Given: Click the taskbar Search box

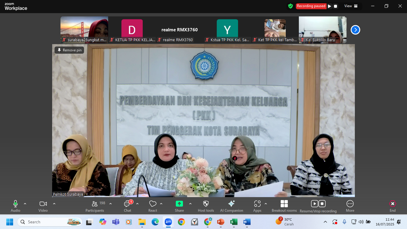Looking at the screenshot, I should click(x=50, y=222).
